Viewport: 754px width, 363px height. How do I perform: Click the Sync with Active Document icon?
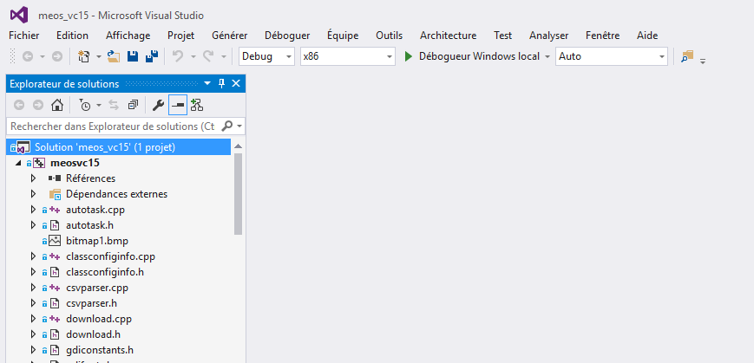114,105
